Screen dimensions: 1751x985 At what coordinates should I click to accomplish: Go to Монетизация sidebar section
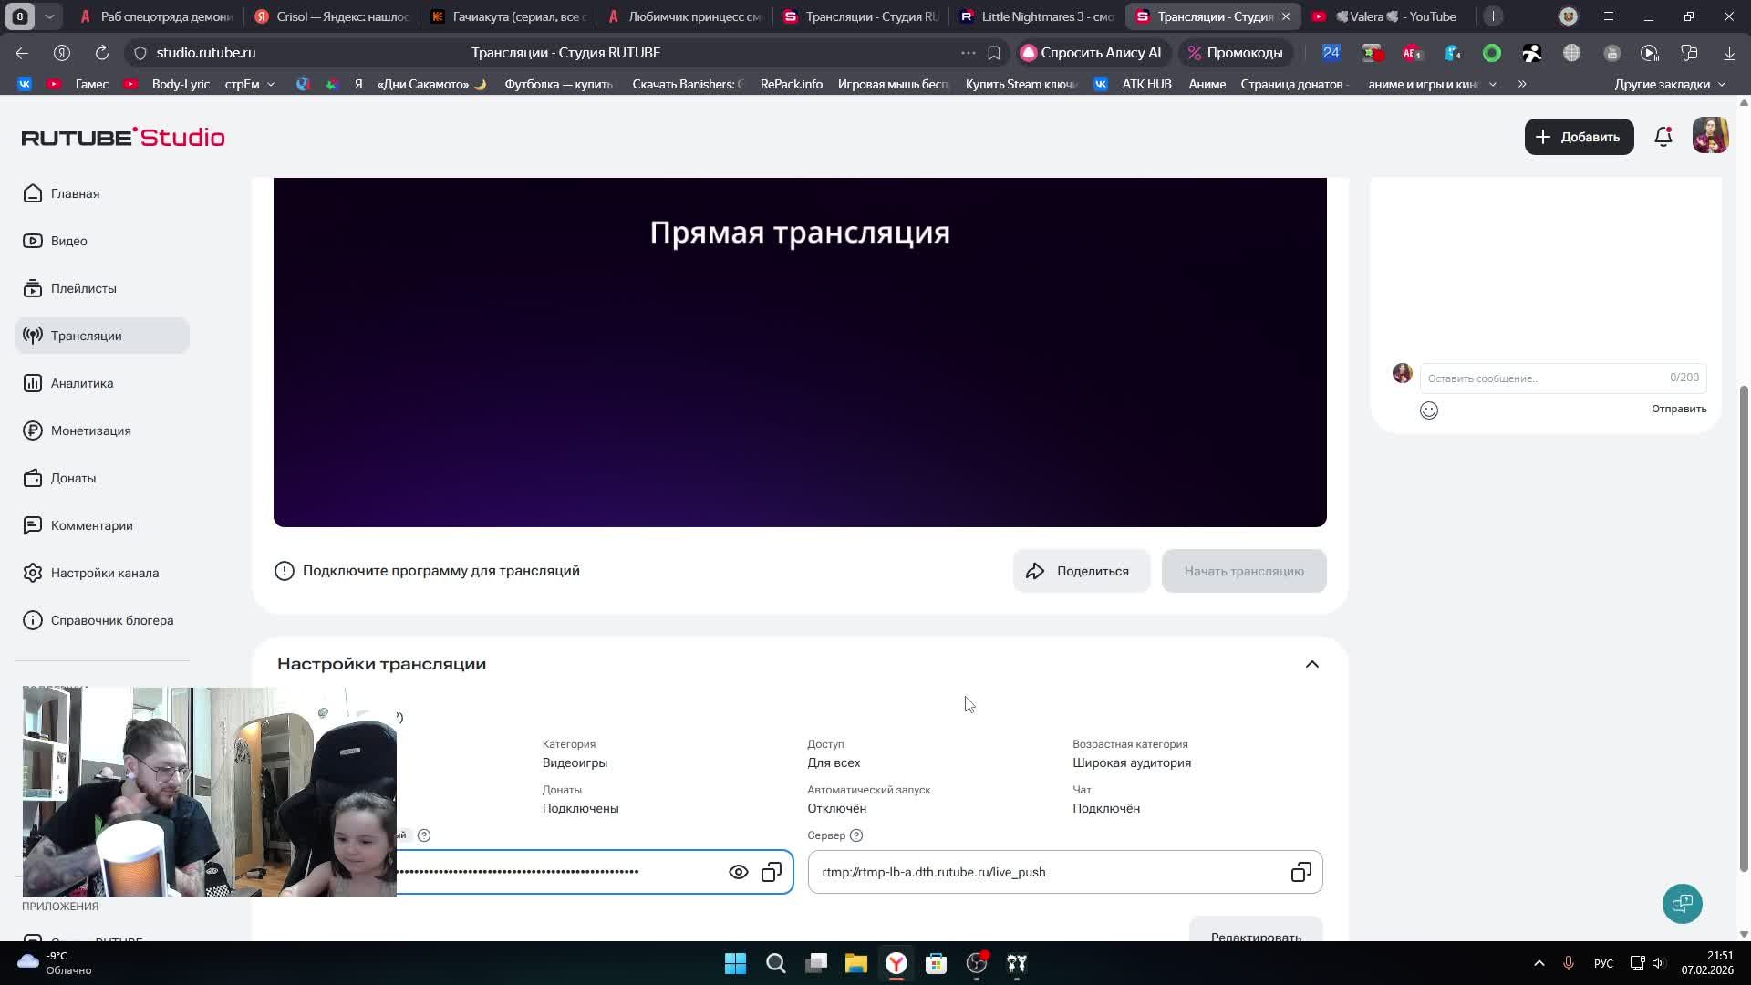tap(90, 430)
